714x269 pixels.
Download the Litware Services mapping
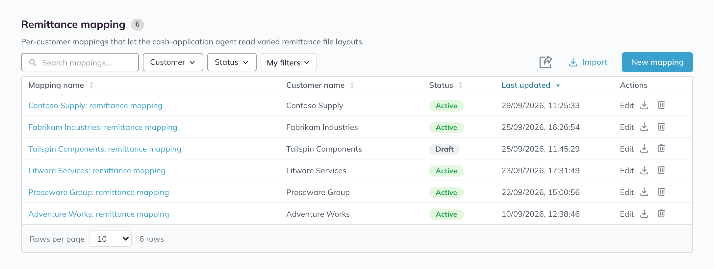(x=644, y=170)
